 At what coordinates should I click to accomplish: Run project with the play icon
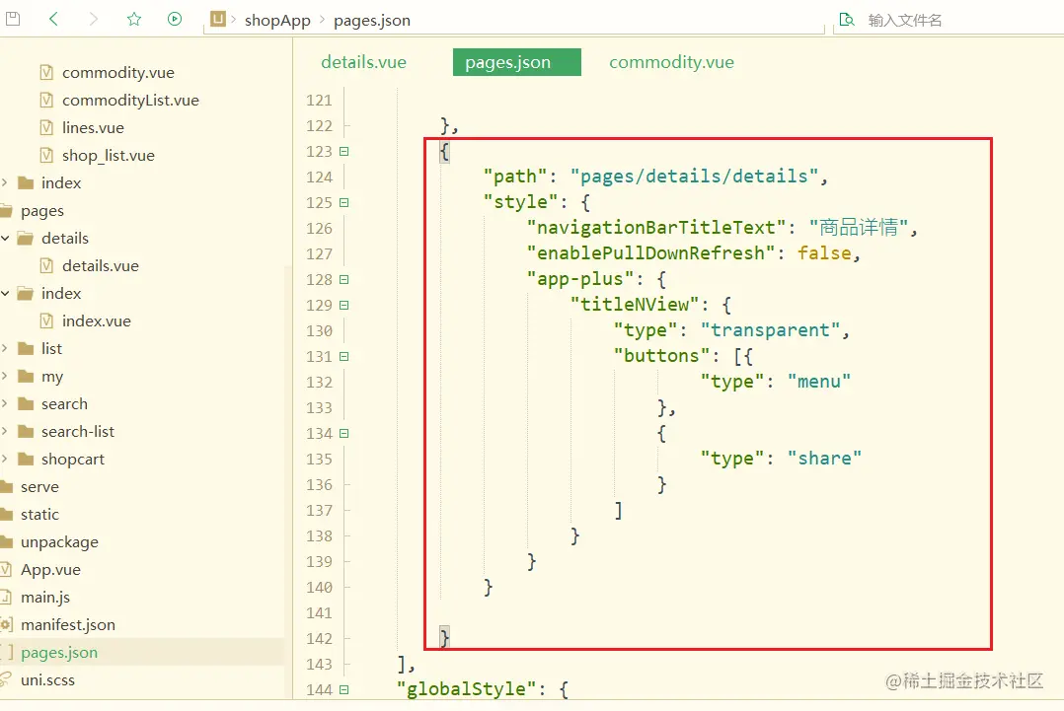(175, 19)
